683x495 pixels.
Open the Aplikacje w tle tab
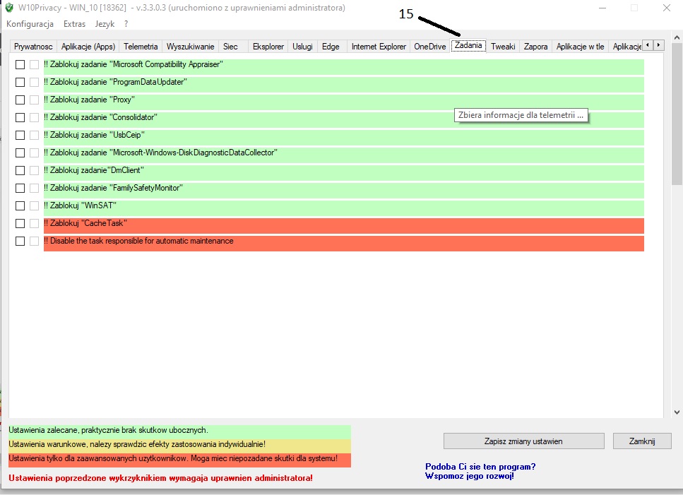[580, 47]
